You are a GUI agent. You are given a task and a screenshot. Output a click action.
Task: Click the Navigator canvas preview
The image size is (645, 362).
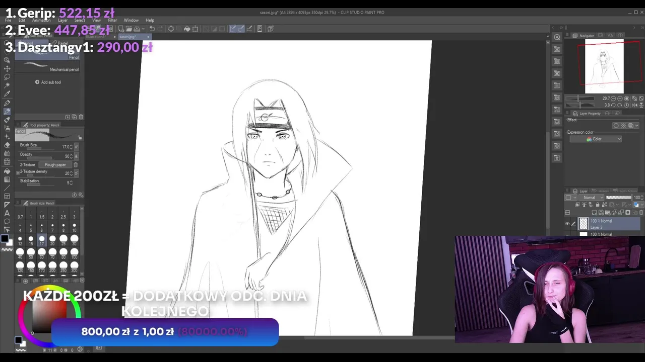pos(604,67)
